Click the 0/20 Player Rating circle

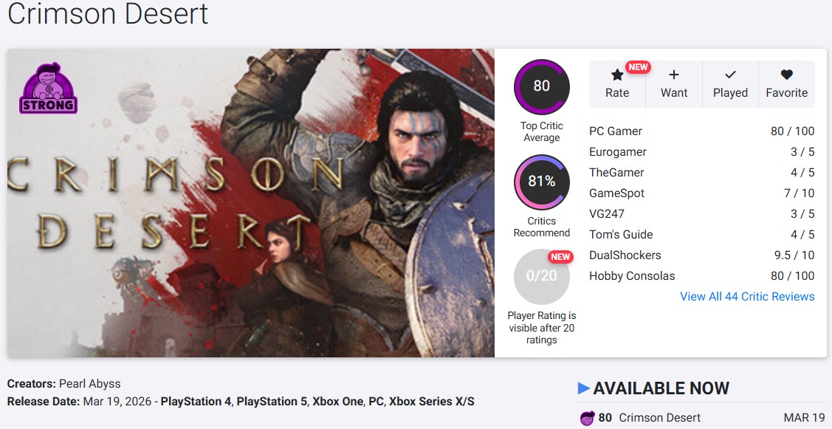tap(541, 276)
